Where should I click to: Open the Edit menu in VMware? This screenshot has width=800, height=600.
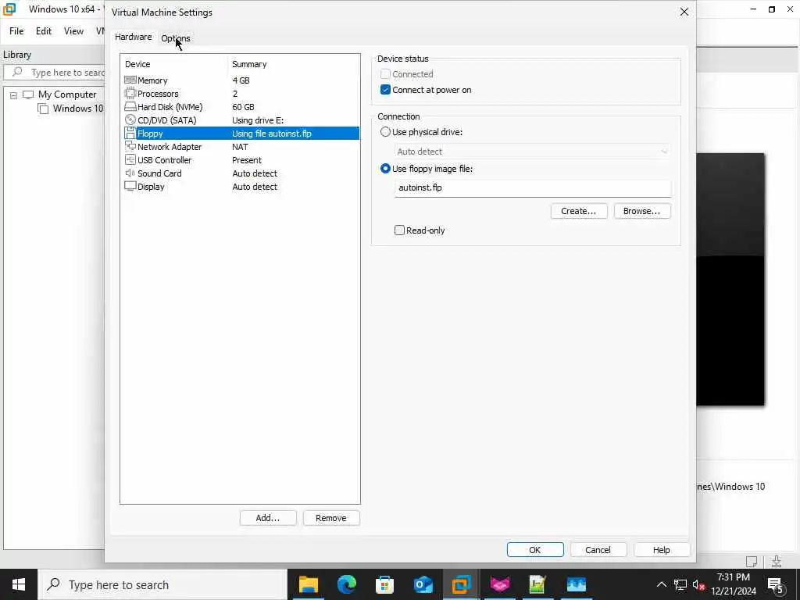pyautogui.click(x=44, y=31)
